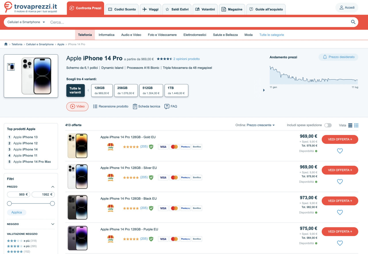Open Recensione prodotto
368x254 pixels.
tap(111, 106)
